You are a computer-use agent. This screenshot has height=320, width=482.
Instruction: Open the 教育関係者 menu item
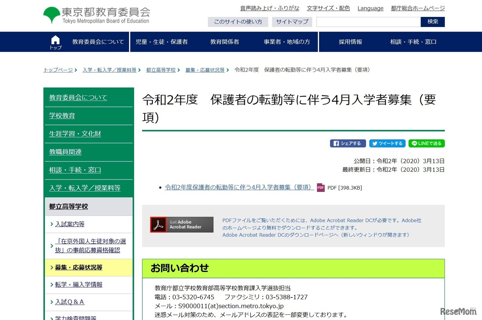coord(224,42)
